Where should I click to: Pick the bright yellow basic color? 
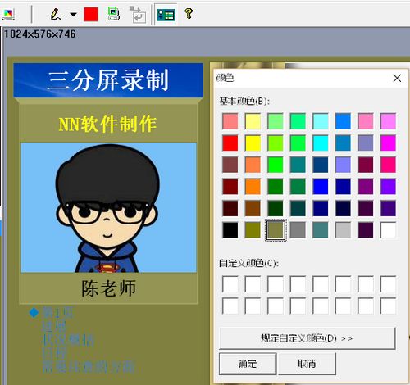click(253, 143)
